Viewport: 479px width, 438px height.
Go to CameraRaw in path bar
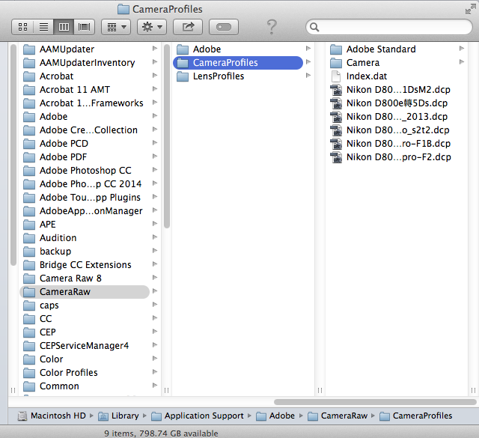(x=338, y=416)
